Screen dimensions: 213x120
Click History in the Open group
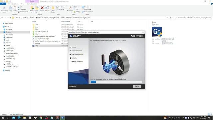tap(77, 12)
